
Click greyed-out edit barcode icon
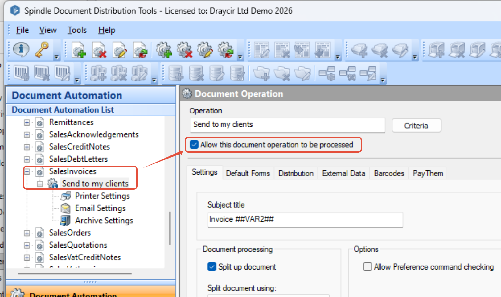click(x=62, y=73)
